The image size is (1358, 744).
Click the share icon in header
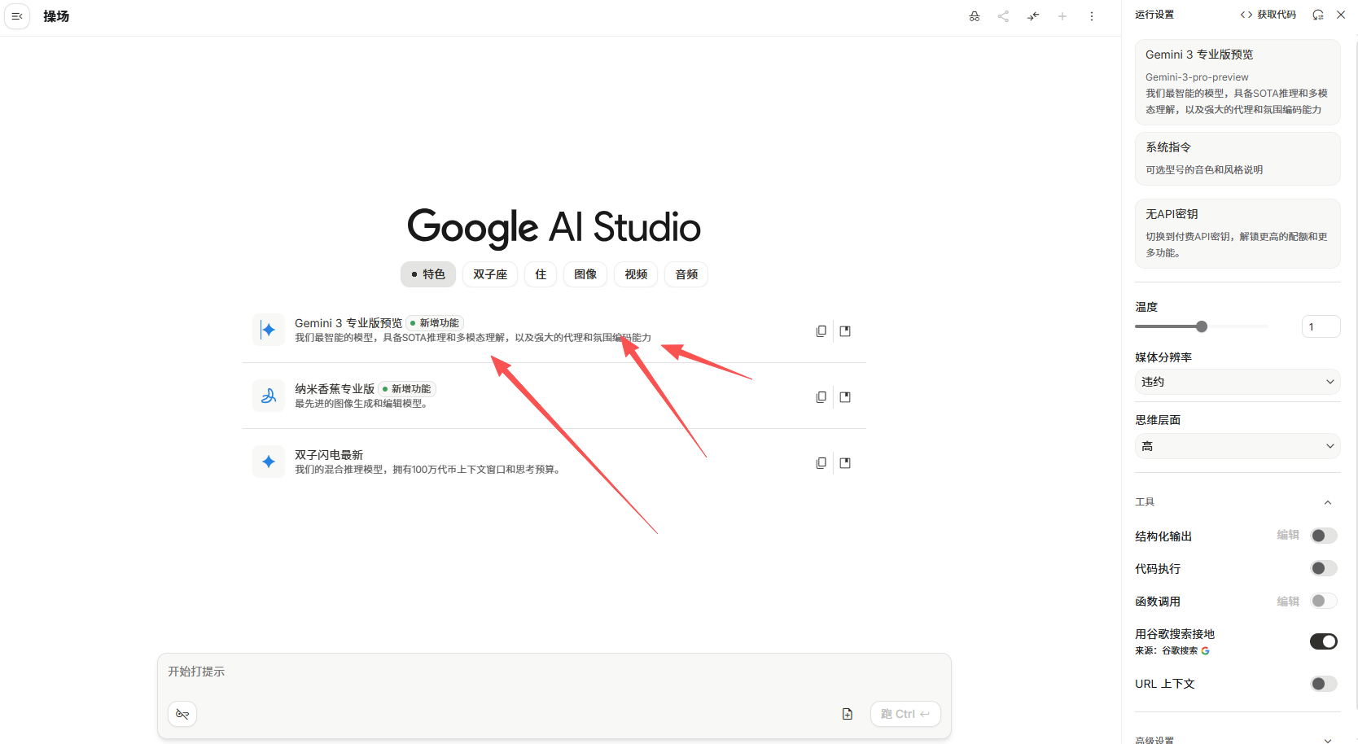1003,16
